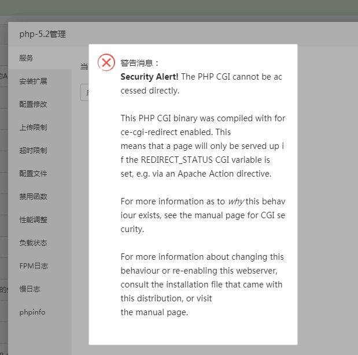Open the FPM日志 tab
The width and height of the screenshot is (358, 355).
(x=40, y=266)
